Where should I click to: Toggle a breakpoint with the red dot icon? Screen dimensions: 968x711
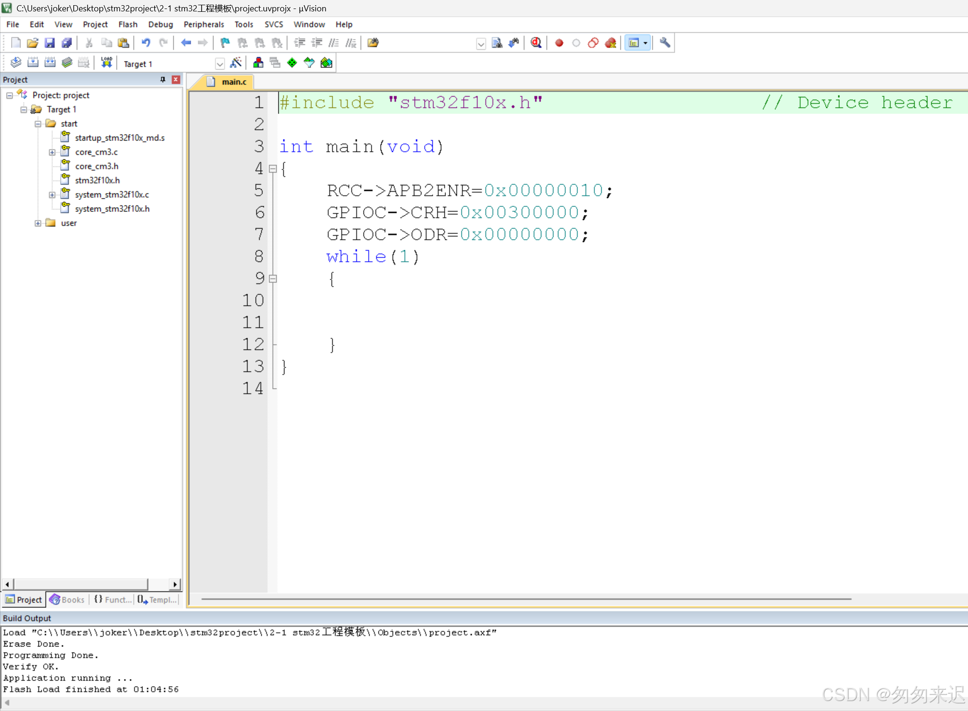(559, 43)
